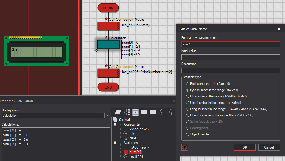Screen dimensions: 285x161
Task: Click Add new under Variables
Action: coord(139,147)
